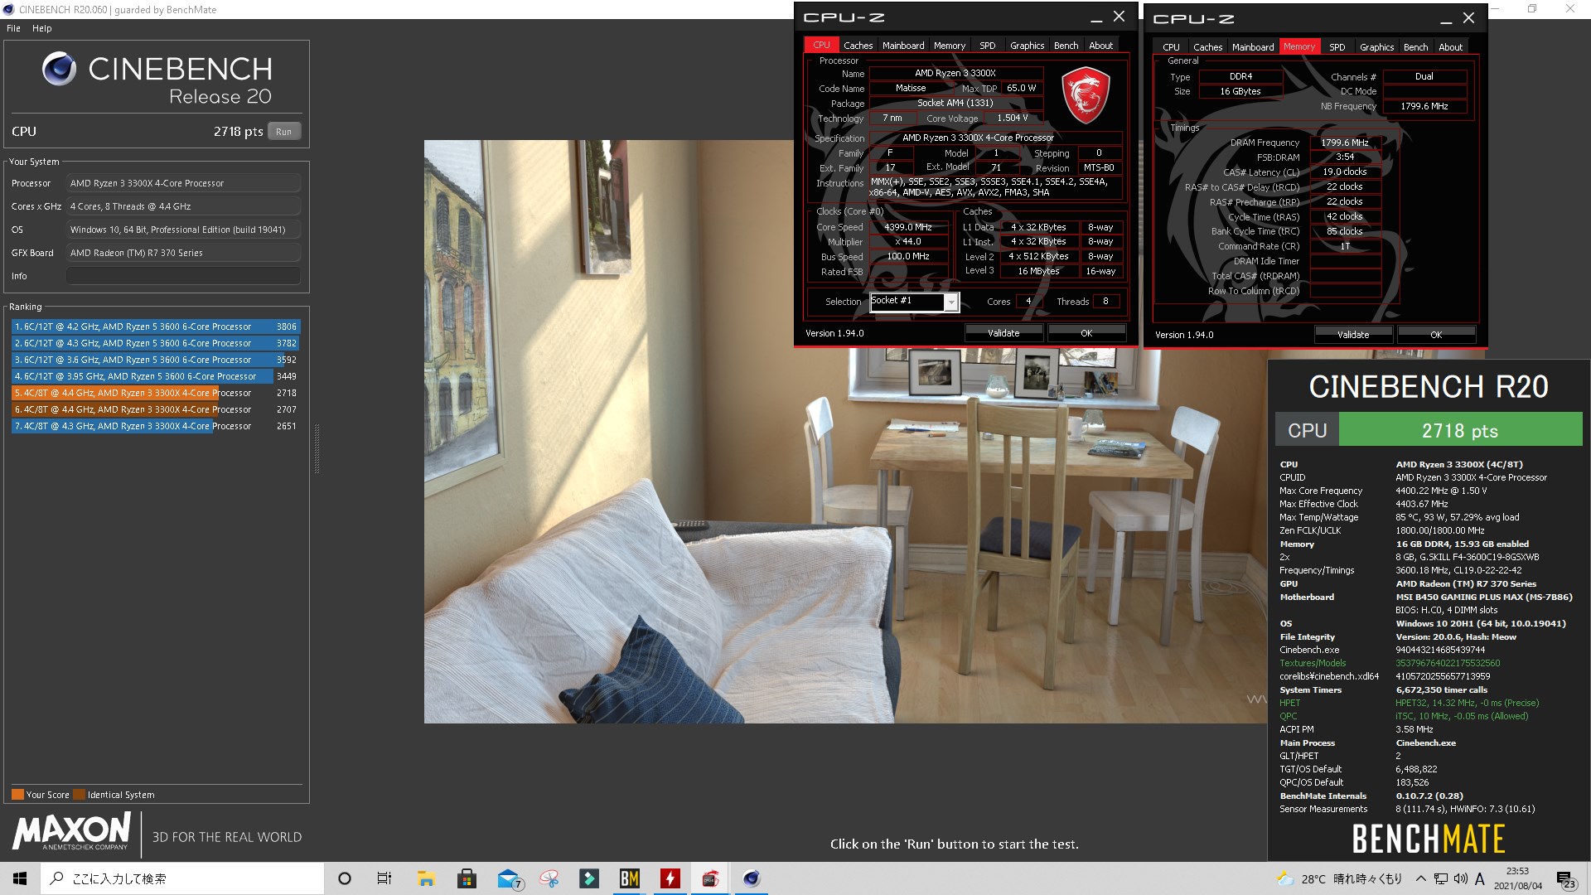
Task: Click Validate in the right CPU-Z window
Action: tap(1353, 335)
